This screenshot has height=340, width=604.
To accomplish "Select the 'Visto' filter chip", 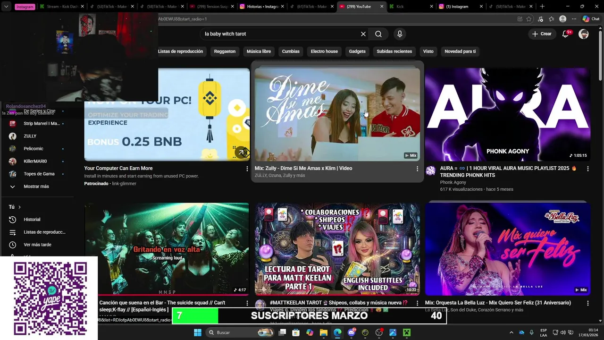I will point(428,51).
